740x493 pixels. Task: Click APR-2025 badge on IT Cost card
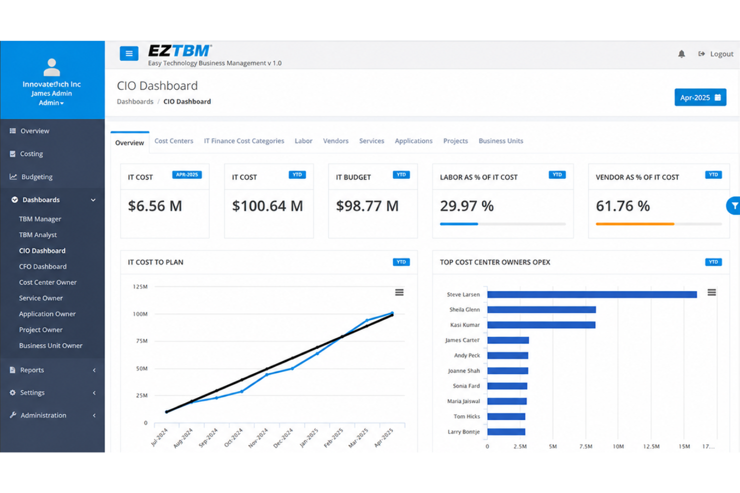click(187, 175)
